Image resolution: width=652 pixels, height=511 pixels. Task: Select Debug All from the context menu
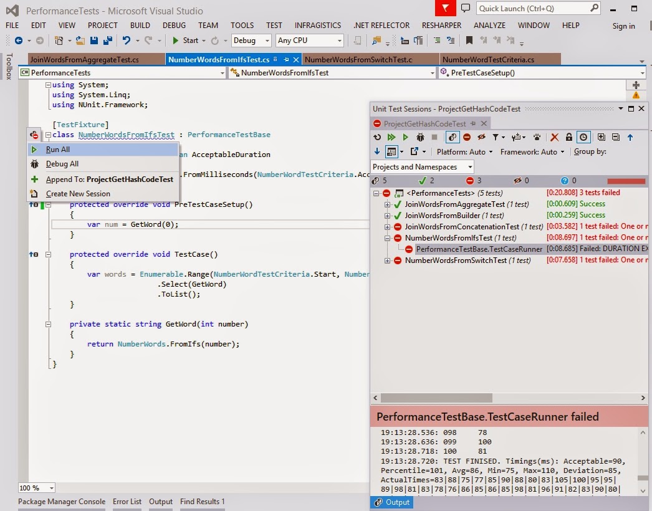[x=103, y=164]
